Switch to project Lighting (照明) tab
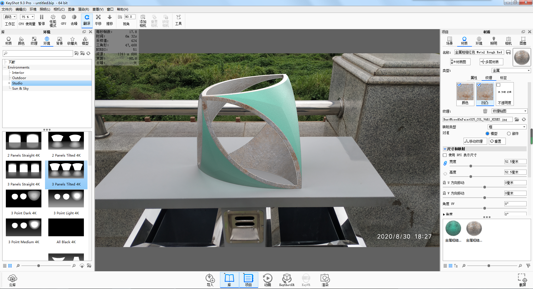This screenshot has width=533, height=289. 494,41
